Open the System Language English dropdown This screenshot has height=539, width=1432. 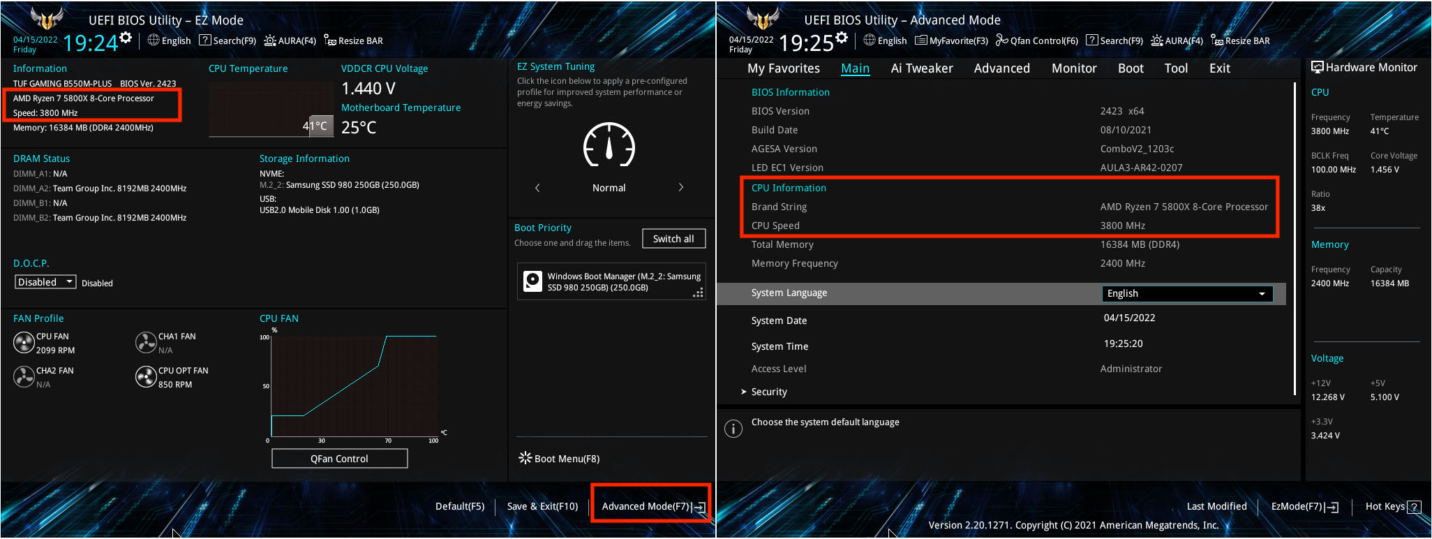point(1187,294)
